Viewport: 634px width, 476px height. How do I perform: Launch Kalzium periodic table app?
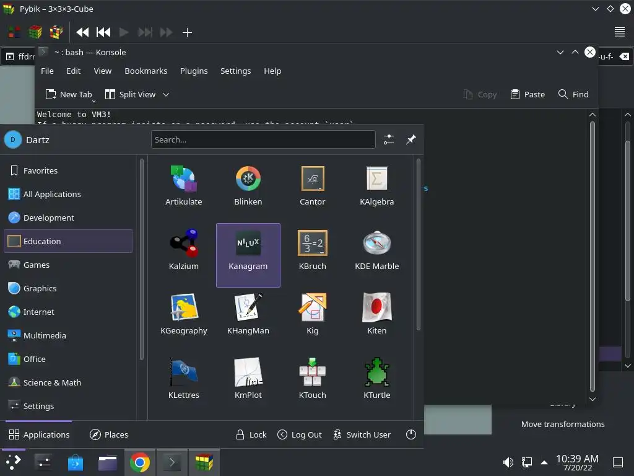click(x=183, y=250)
